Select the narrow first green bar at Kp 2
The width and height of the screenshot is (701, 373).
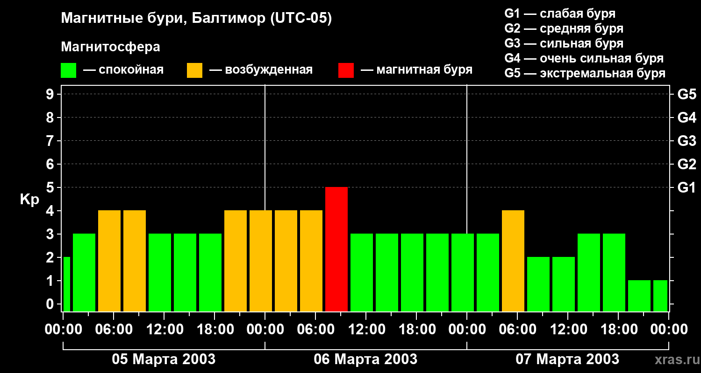tap(66, 284)
